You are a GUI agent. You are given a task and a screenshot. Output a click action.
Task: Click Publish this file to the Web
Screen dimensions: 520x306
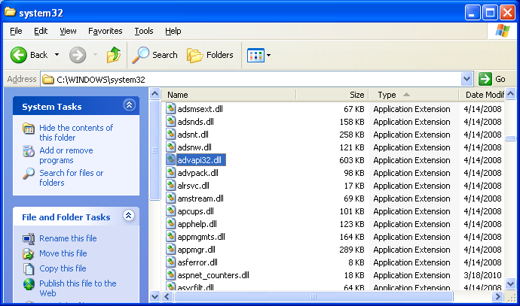[78, 288]
